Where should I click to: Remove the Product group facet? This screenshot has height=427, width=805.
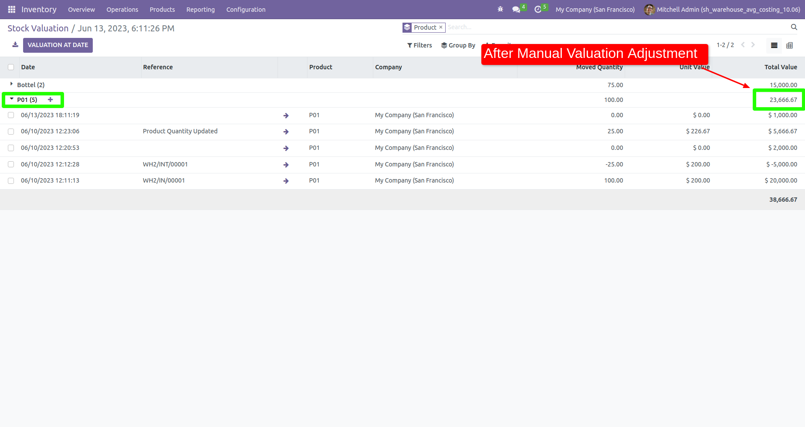tap(441, 27)
